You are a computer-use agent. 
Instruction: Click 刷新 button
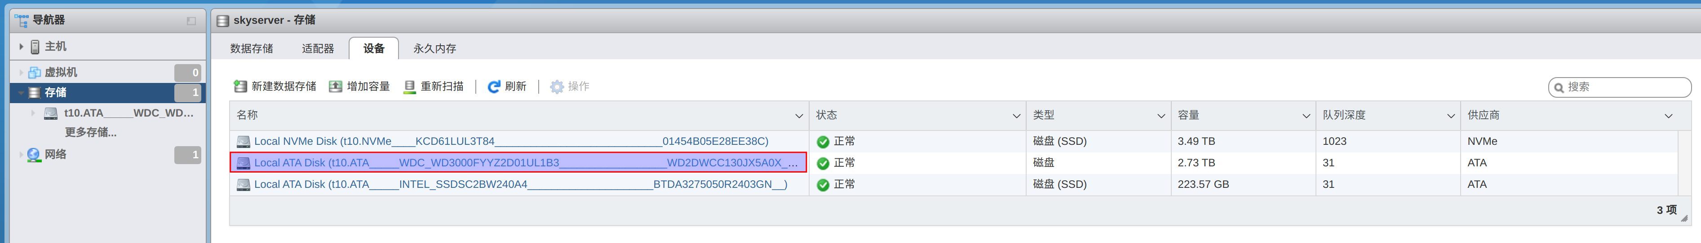506,86
